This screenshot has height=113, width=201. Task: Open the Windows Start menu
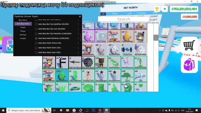pyautogui.click(x=3, y=110)
